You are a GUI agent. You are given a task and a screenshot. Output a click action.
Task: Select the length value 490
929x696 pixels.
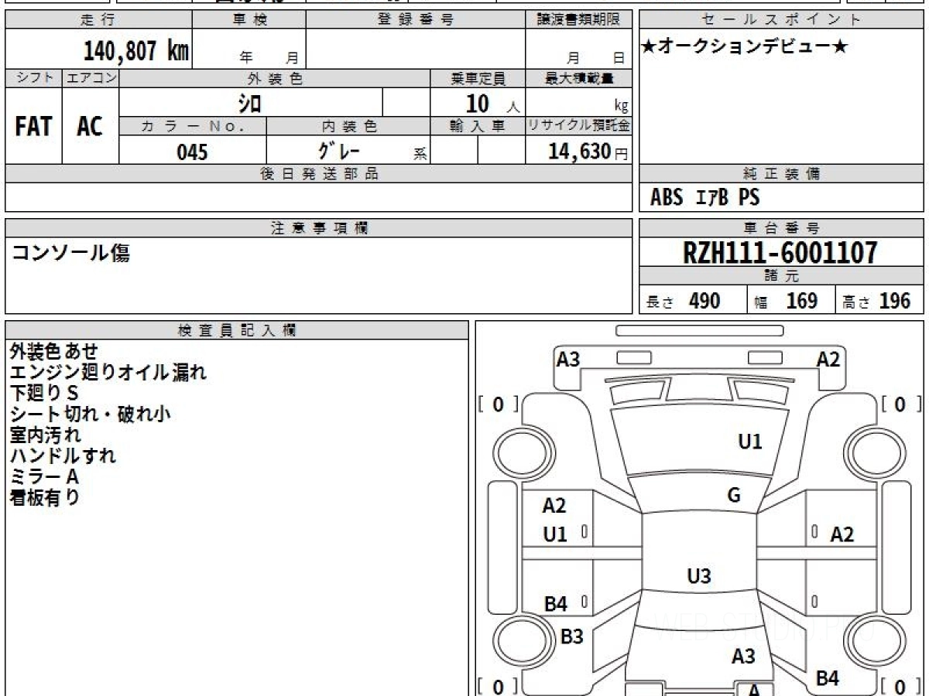tap(704, 301)
